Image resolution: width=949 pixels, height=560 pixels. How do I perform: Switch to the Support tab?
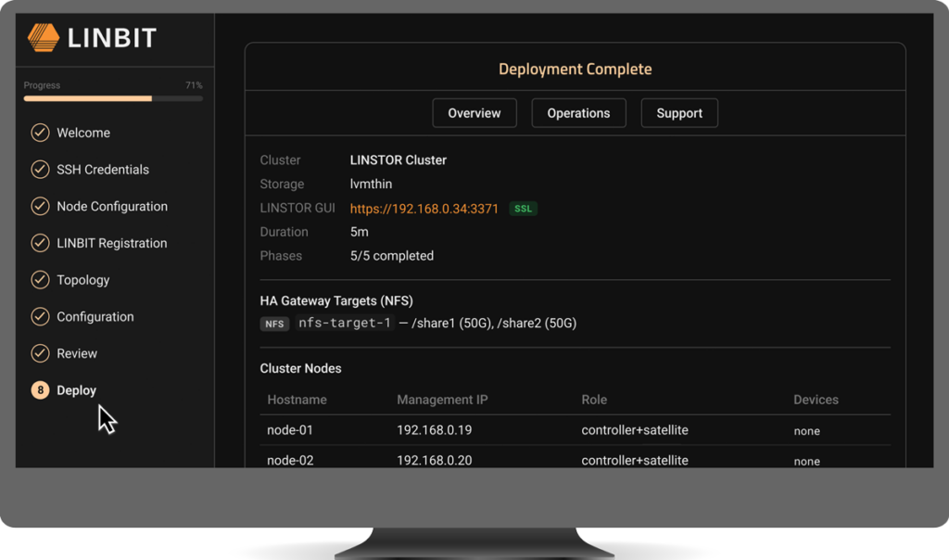[679, 113]
